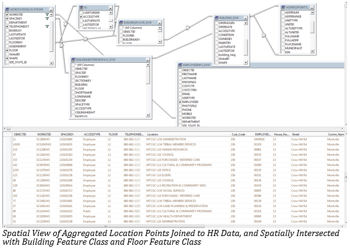Check All Columns in BUILDINGINTERIORSPACE_EVW
350x249 pixels.
73,65
